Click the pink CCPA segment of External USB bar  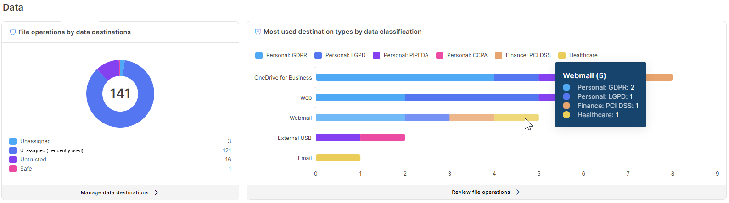(x=383, y=138)
